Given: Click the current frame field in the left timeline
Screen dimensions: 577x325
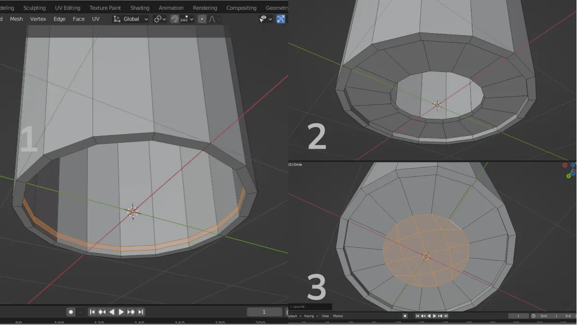Looking at the screenshot, I should point(264,312).
